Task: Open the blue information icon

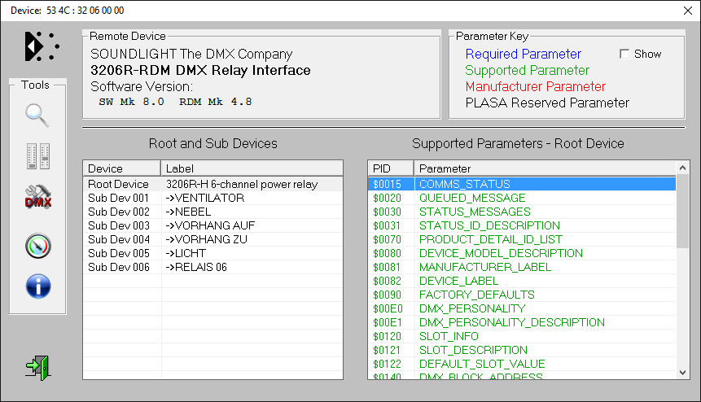Action: (x=37, y=286)
